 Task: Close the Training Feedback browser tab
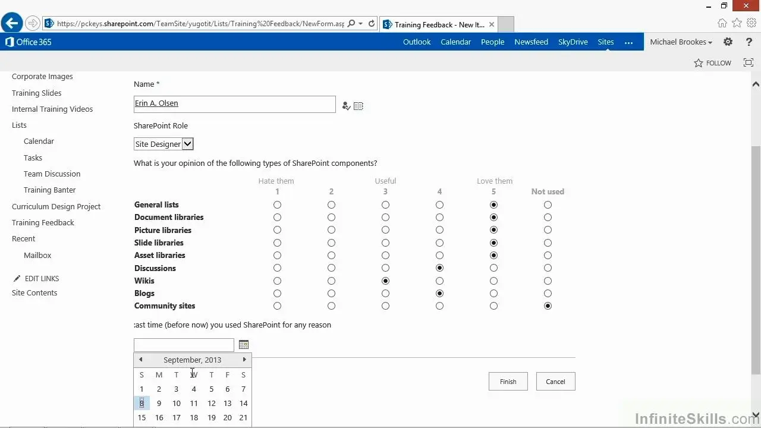(x=492, y=24)
